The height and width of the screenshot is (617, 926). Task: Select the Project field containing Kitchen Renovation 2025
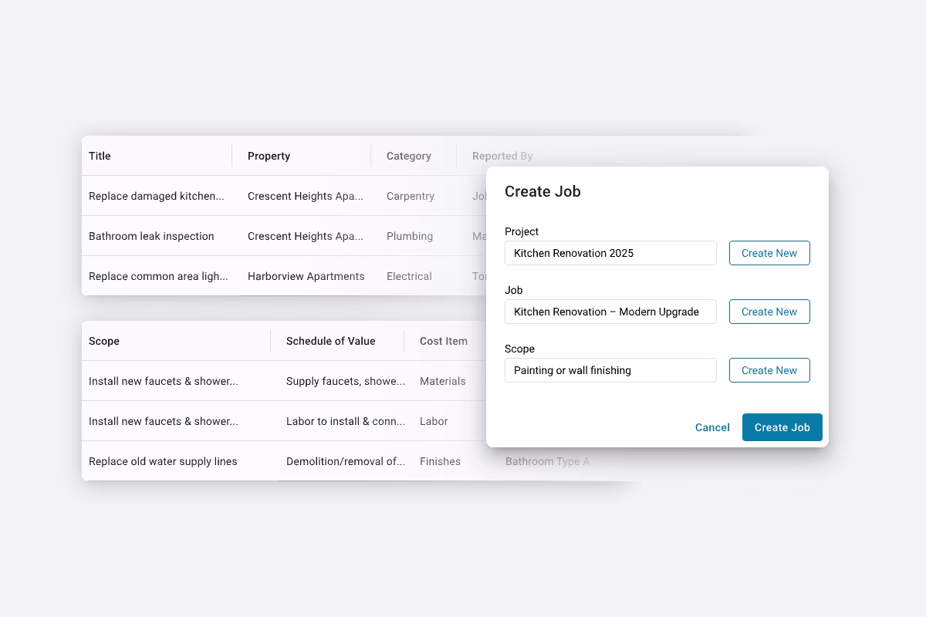(610, 252)
